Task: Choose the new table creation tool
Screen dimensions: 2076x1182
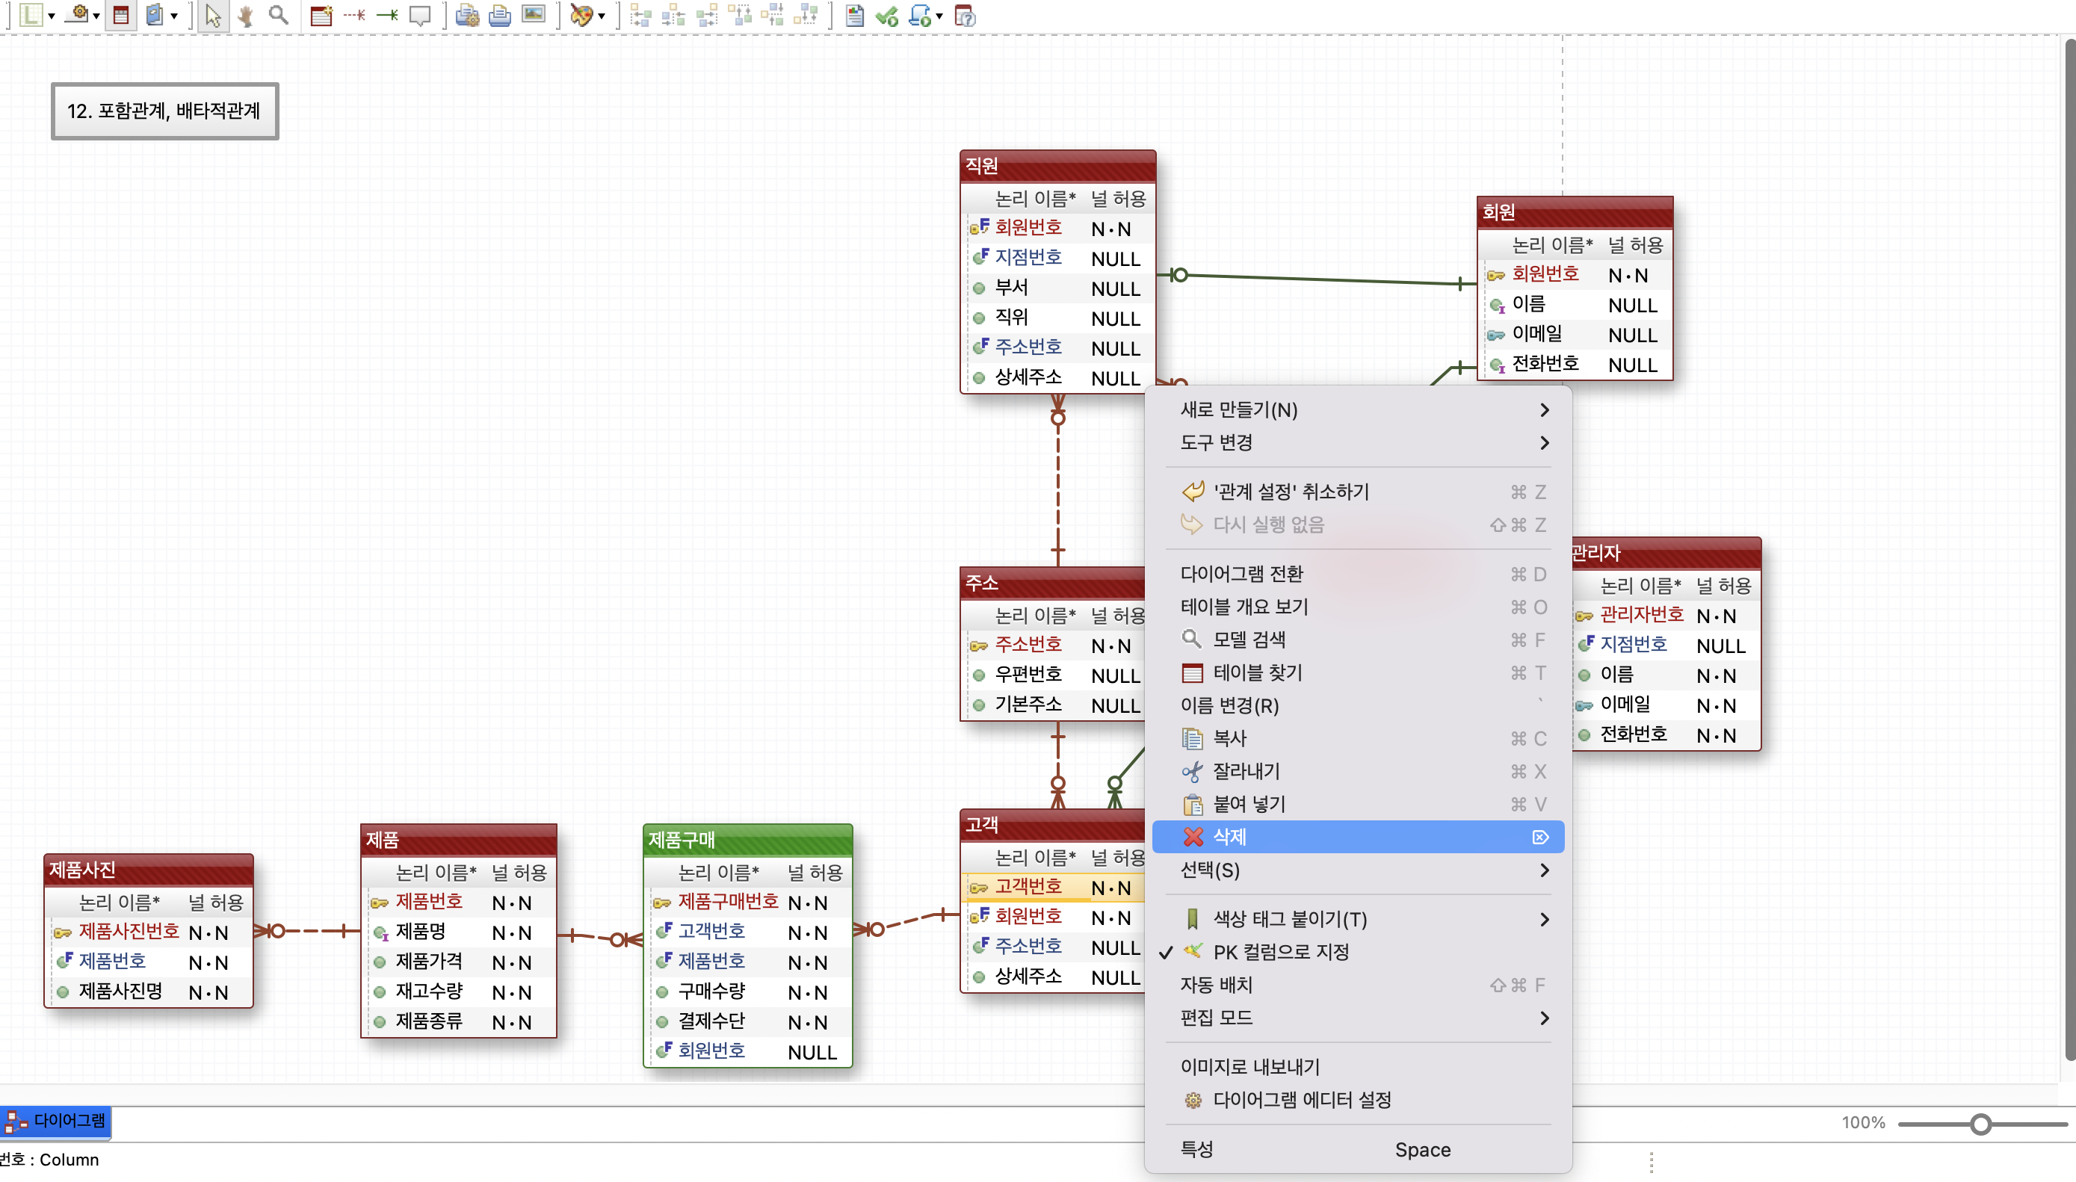Action: (321, 15)
